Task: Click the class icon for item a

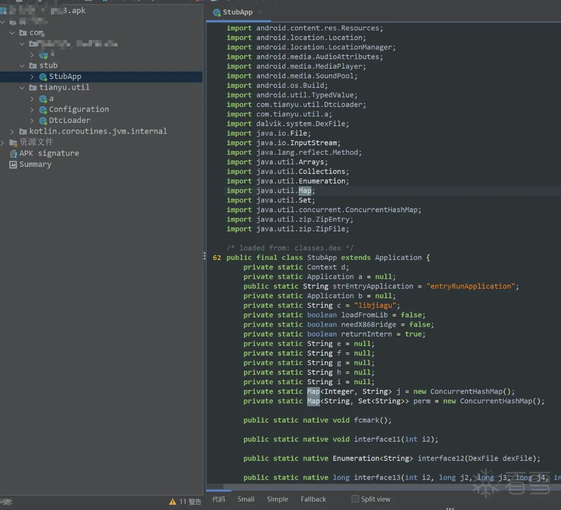Action: click(43, 99)
